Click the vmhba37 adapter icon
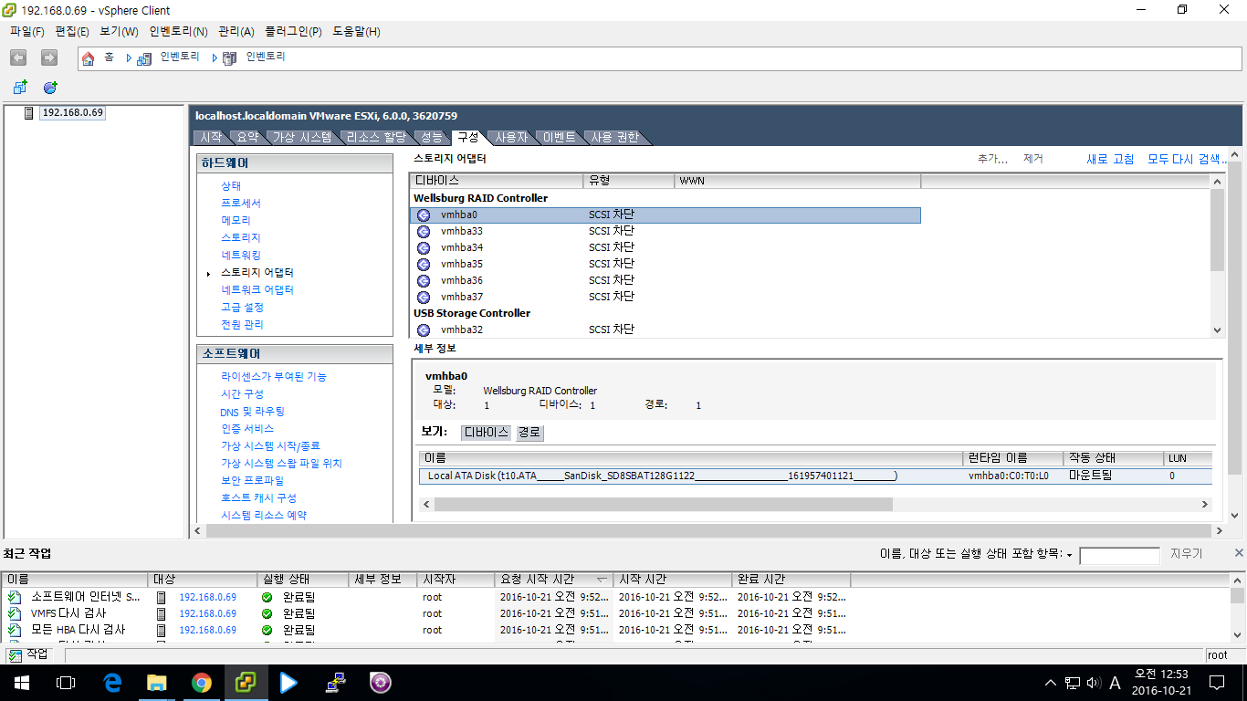1247x701 pixels. click(424, 298)
